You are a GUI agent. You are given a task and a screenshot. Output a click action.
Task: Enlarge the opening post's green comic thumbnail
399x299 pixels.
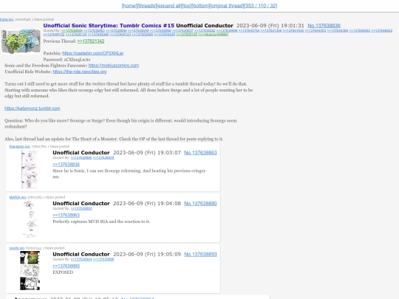[21, 41]
